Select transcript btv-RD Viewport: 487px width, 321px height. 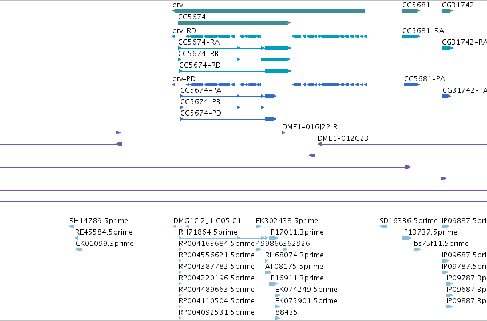click(184, 31)
